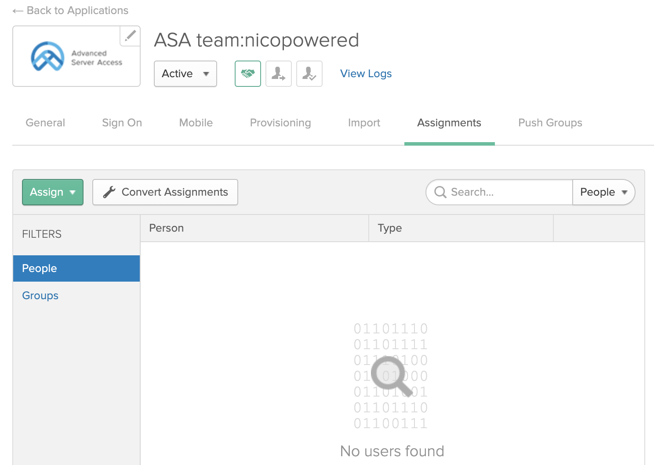Click the pencil edit logo icon
Image resolution: width=654 pixels, height=465 pixels.
[x=130, y=36]
